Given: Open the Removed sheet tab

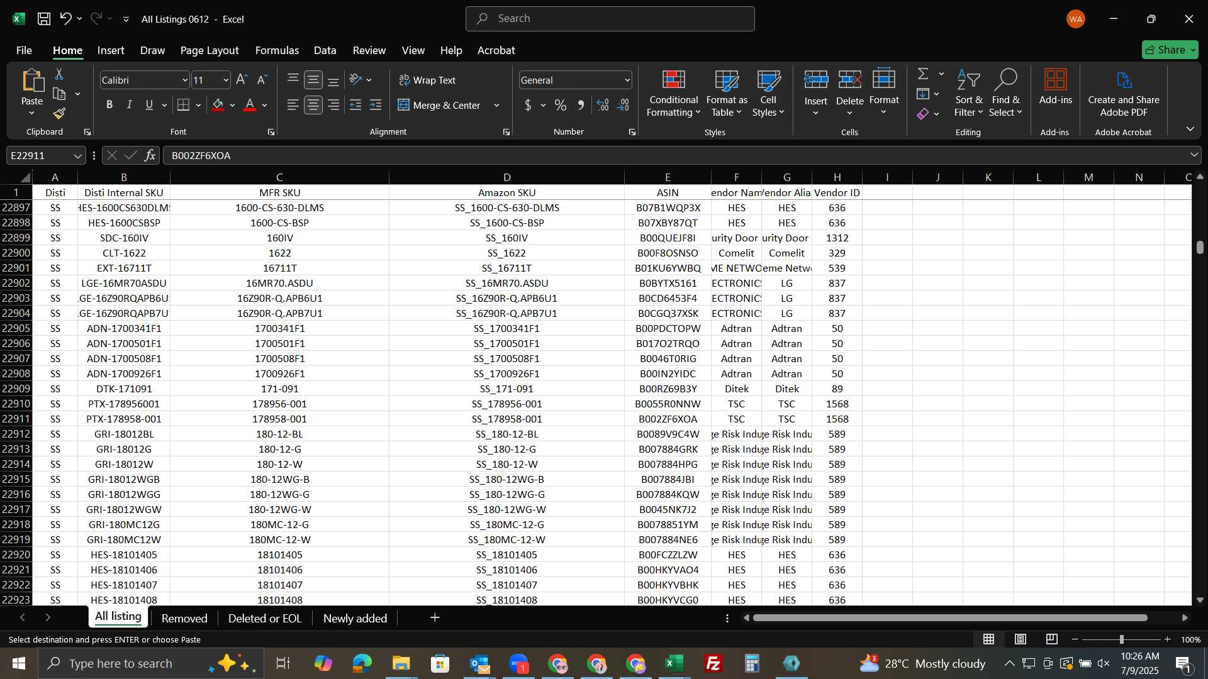Looking at the screenshot, I should point(184,619).
